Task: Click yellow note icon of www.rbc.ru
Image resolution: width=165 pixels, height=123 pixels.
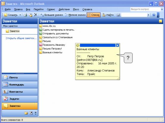Action: pos(41,26)
